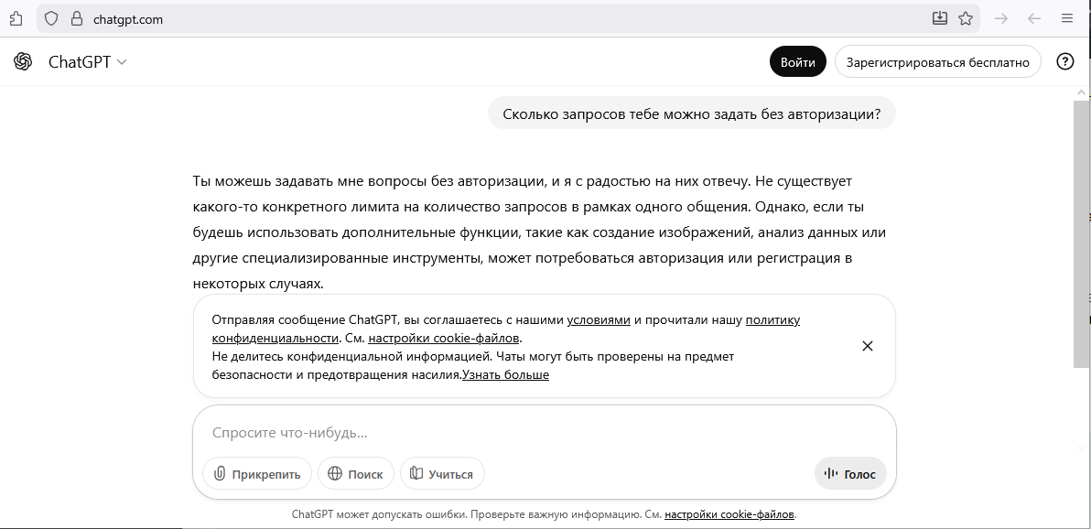Click the Войти login button
Screen dimensions: 1091x529
pyautogui.click(x=797, y=62)
